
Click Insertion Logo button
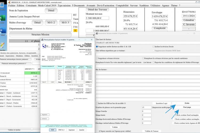click(x=162, y=103)
